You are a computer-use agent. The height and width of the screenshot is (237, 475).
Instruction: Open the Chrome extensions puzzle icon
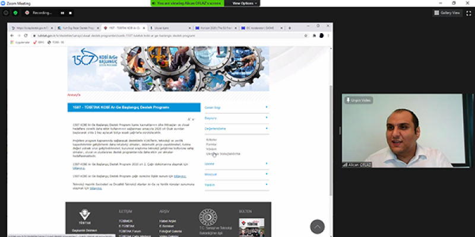pos(315,36)
